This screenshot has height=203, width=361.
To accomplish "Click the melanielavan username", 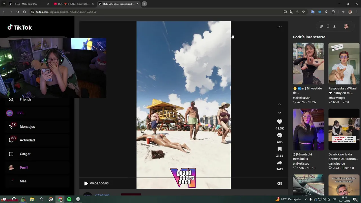I will (301, 98).
